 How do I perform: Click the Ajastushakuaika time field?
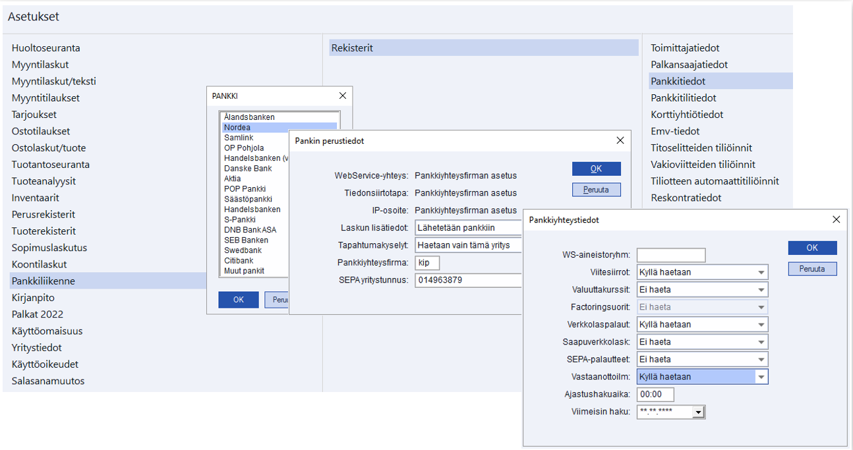click(655, 395)
